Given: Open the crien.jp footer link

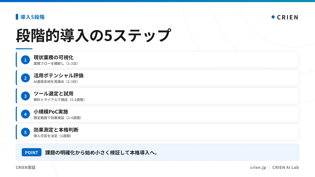Looking at the screenshot, I should (258, 167).
